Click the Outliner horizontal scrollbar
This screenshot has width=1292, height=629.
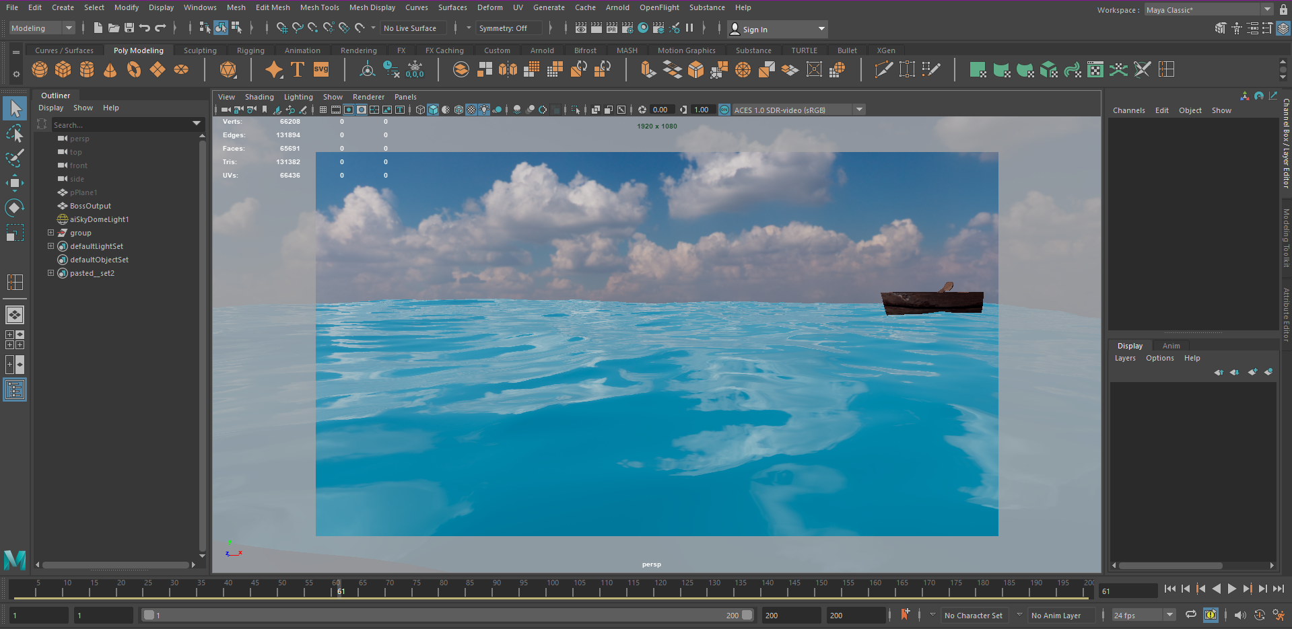pos(116,565)
